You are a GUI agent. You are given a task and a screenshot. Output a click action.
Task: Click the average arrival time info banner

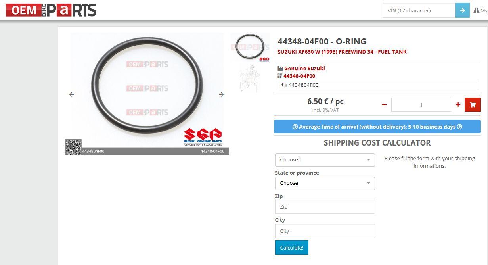click(x=377, y=127)
